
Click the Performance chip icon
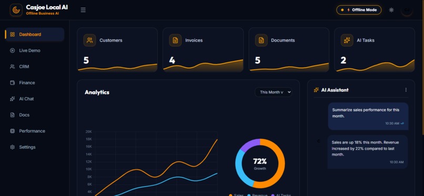[x=12, y=131]
